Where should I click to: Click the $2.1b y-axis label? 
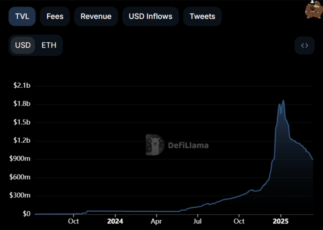point(22,85)
